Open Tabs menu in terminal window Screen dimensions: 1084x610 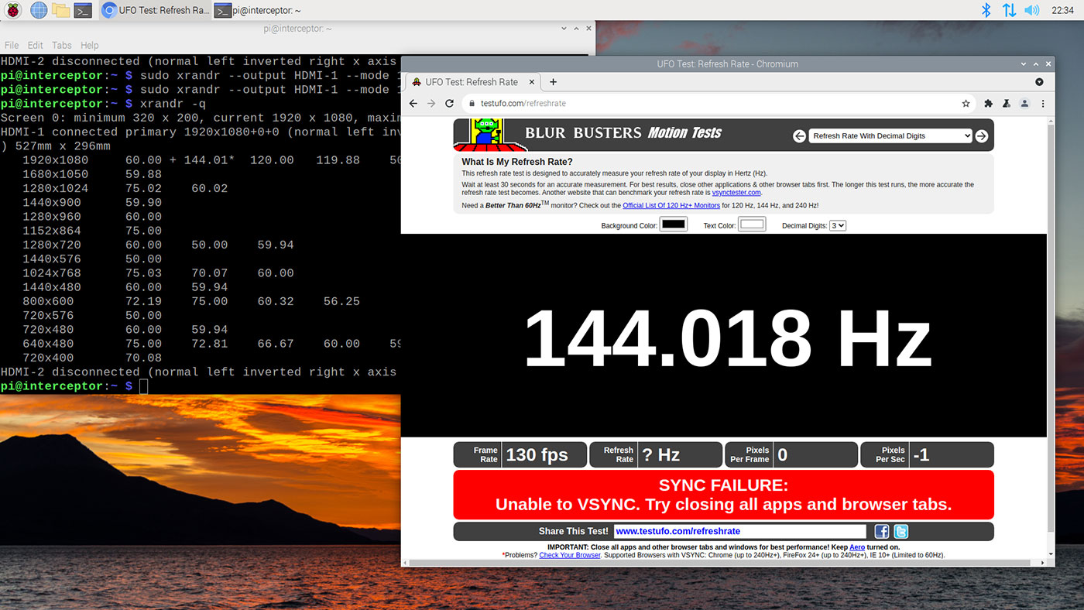(x=62, y=46)
